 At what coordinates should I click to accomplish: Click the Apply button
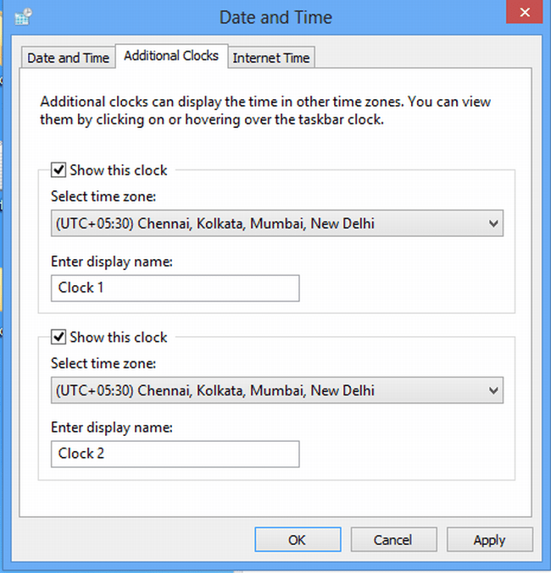[489, 539]
